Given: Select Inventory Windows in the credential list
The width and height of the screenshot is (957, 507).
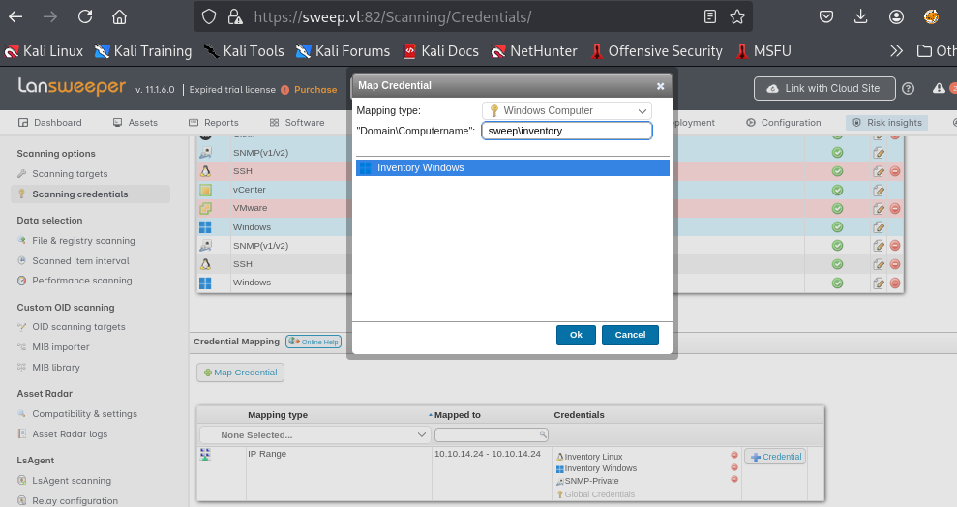Looking at the screenshot, I should point(513,168).
